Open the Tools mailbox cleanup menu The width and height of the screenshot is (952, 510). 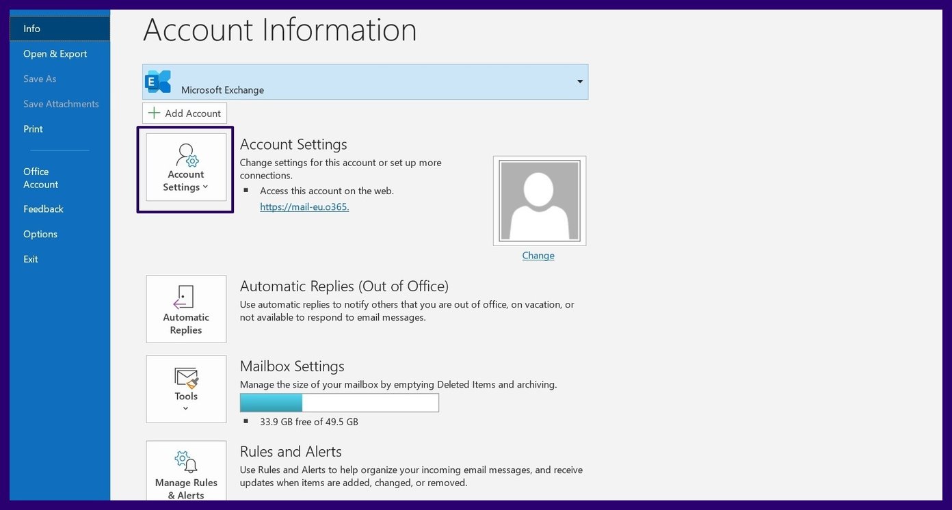click(x=186, y=389)
